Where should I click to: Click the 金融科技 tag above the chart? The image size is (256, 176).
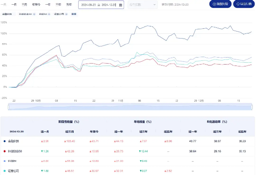(7, 14)
